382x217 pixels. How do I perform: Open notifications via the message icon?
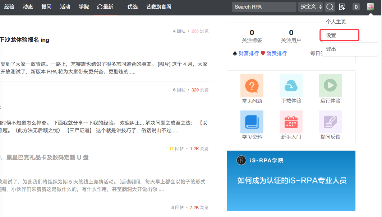click(x=342, y=6)
